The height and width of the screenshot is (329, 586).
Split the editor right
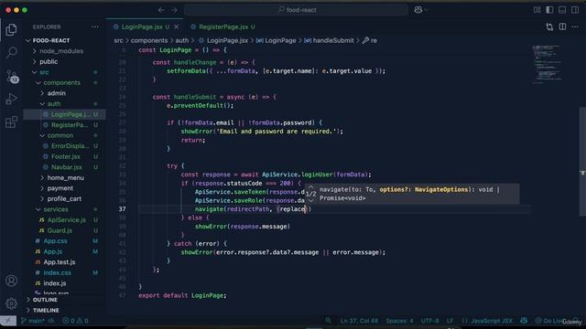point(562,27)
